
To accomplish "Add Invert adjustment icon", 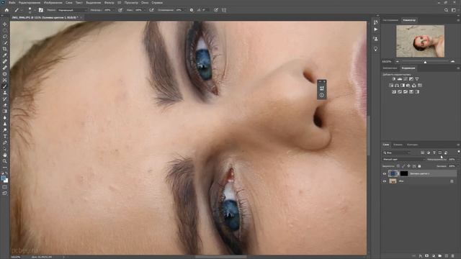I will point(394,92).
